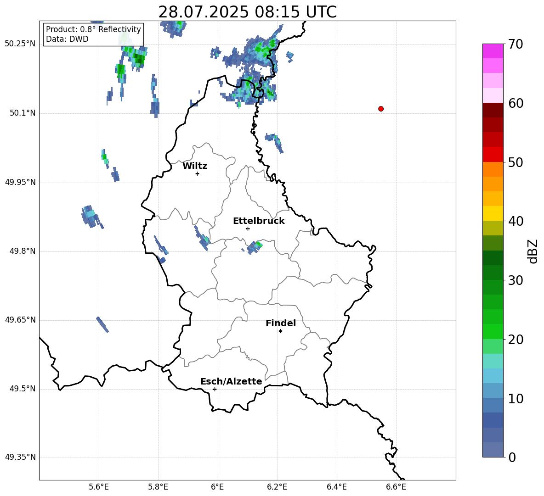Click the 50.1°N latitude label
The image size is (544, 496).
[23, 113]
